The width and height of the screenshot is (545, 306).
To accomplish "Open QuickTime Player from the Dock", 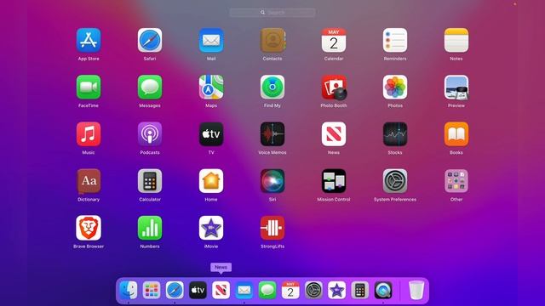I will pos(383,290).
